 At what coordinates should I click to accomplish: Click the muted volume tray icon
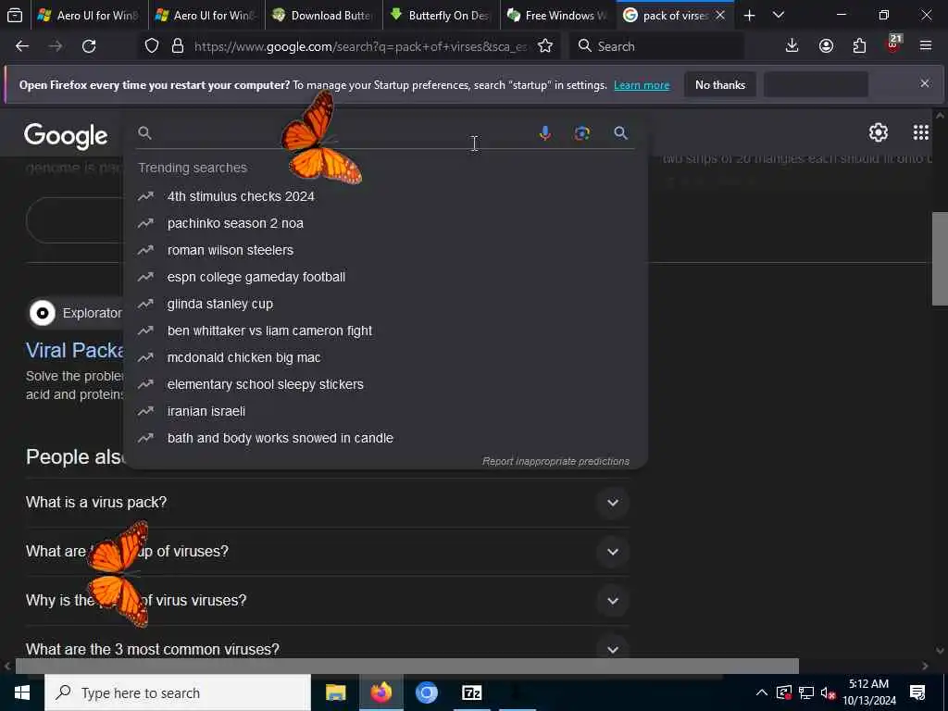pos(829,692)
